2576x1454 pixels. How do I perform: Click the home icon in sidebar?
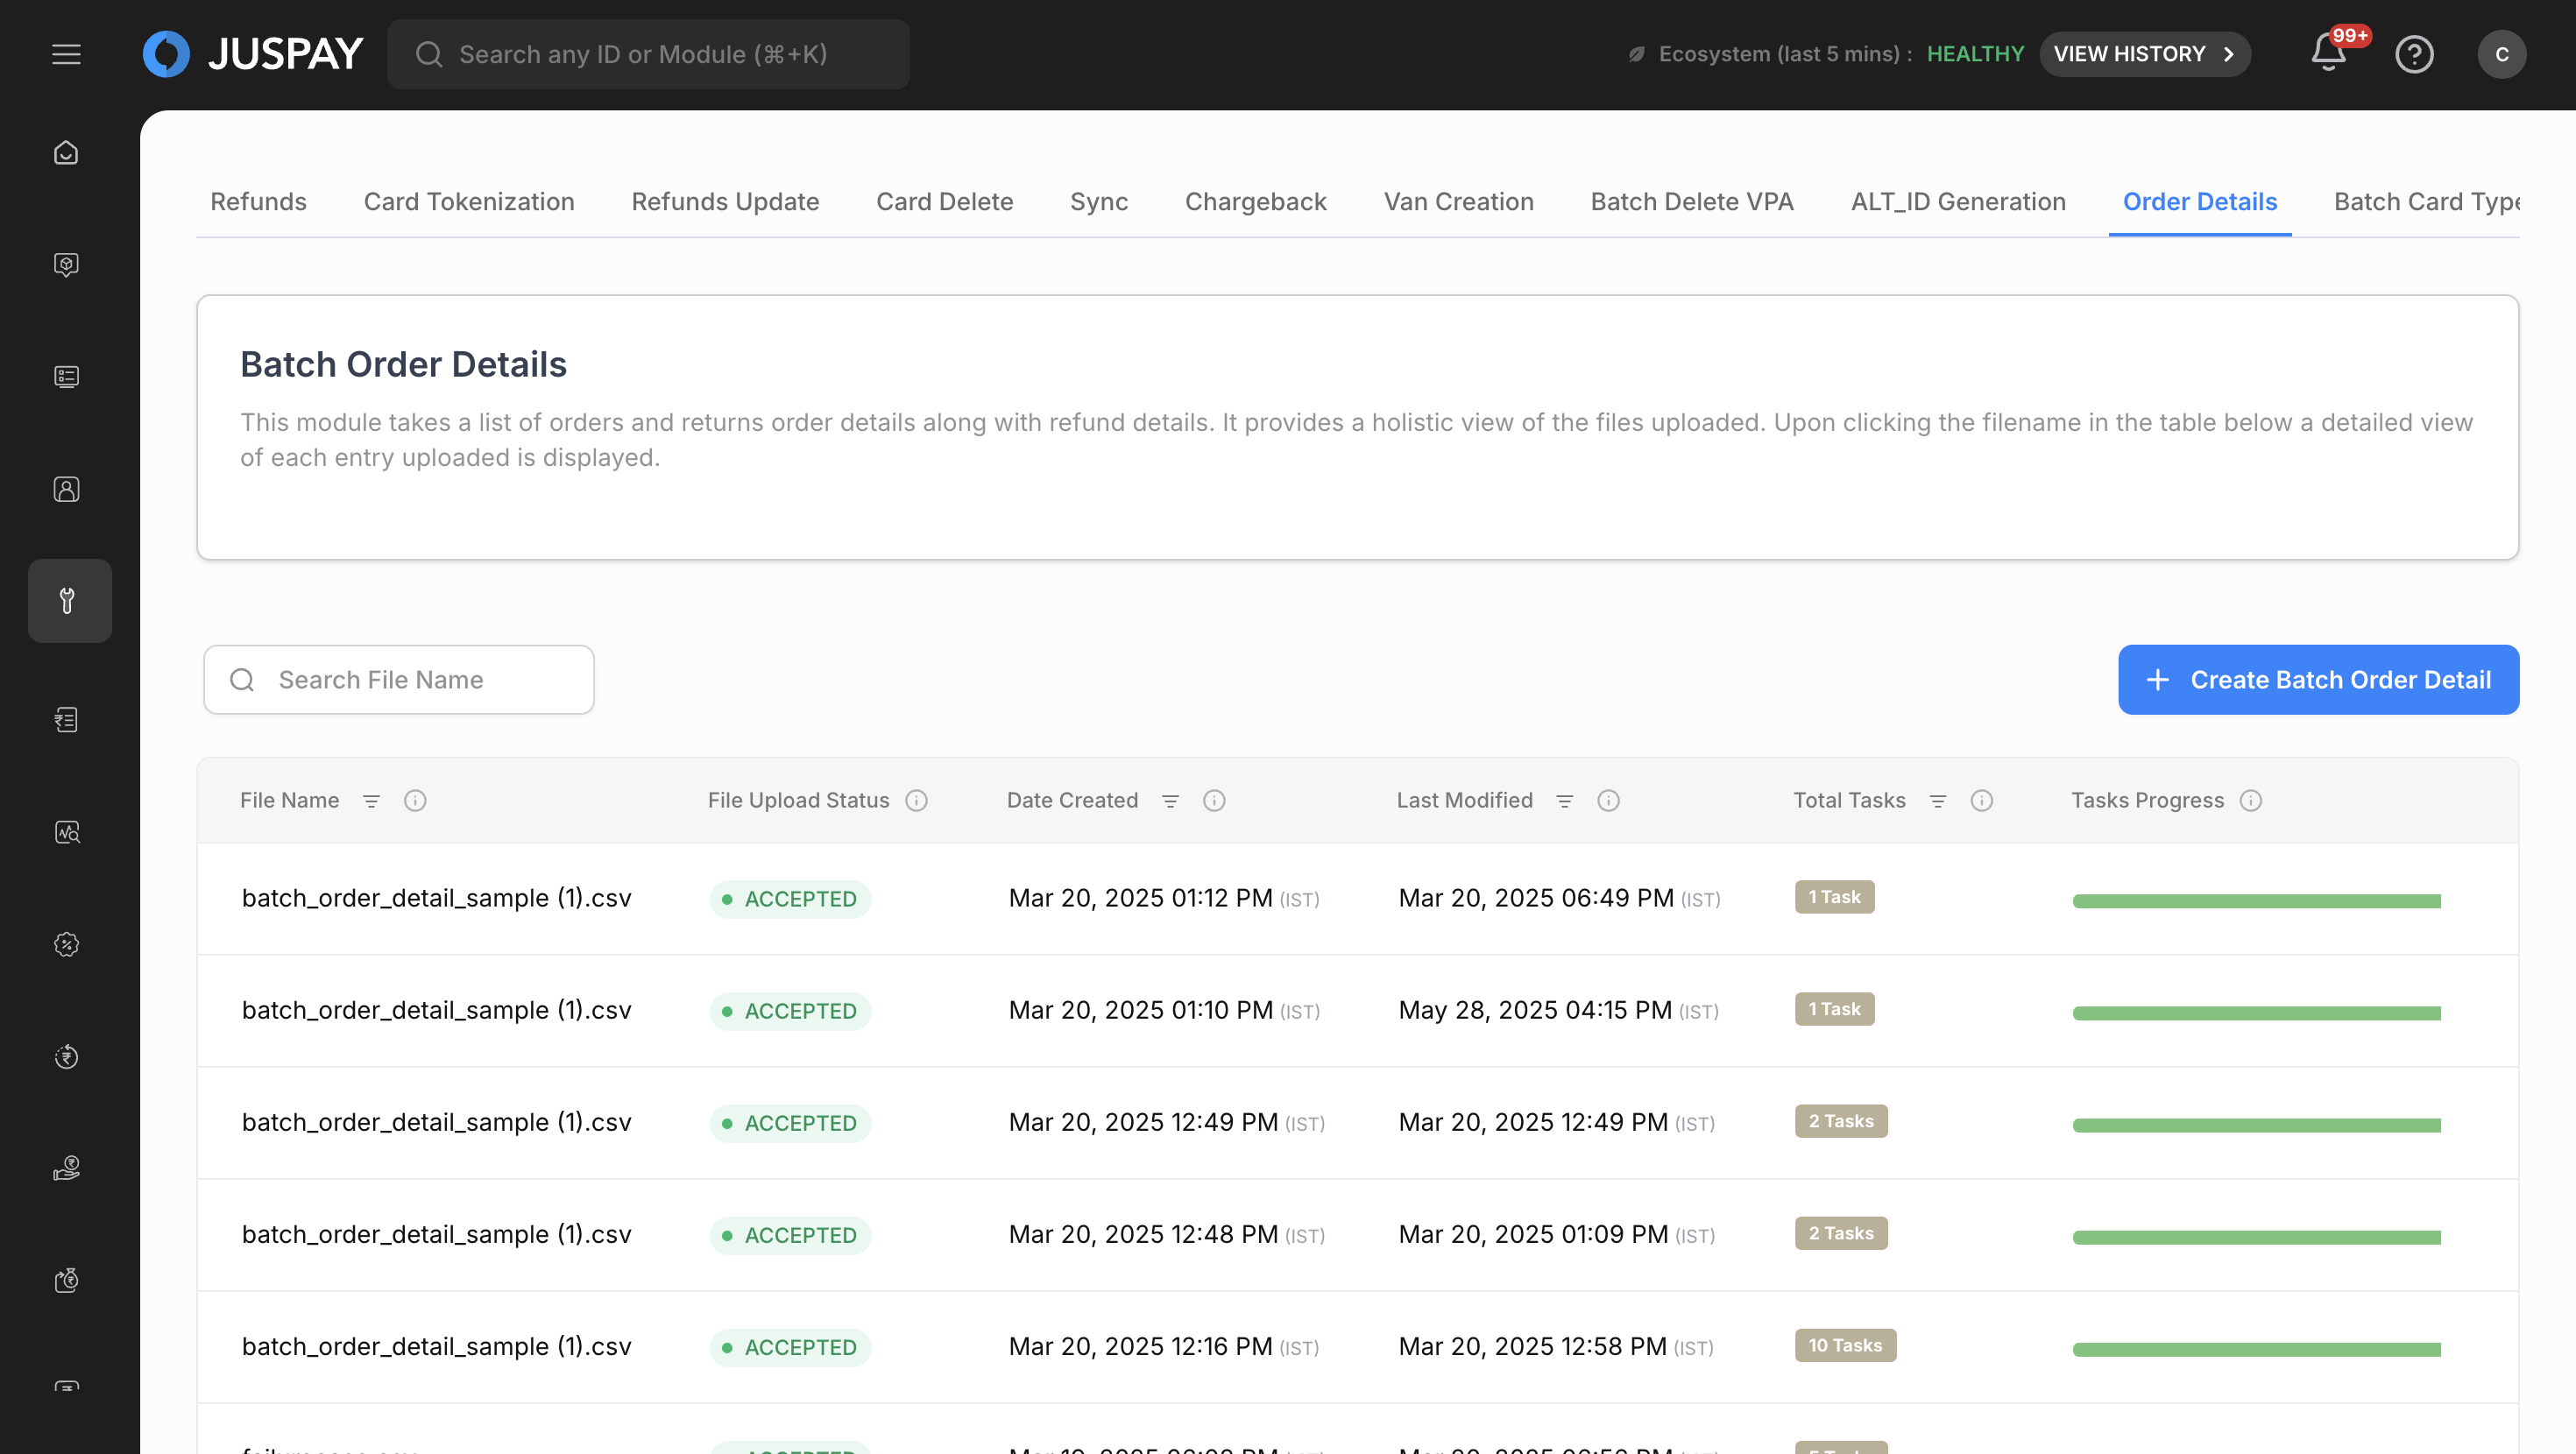coord(66,153)
